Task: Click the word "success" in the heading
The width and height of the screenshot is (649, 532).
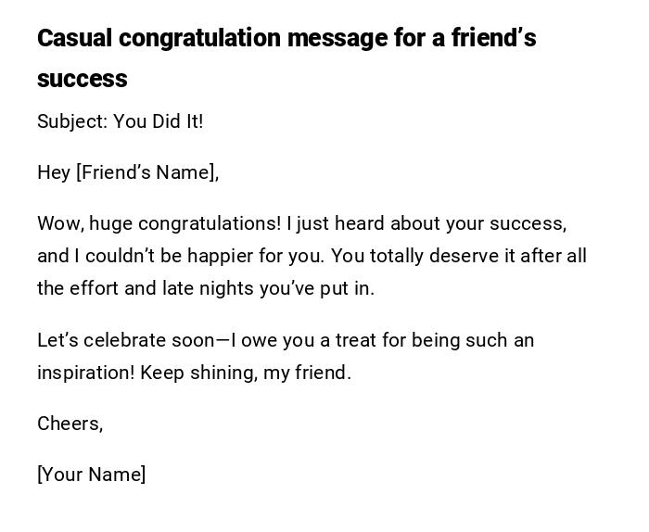Action: pyautogui.click(x=83, y=79)
